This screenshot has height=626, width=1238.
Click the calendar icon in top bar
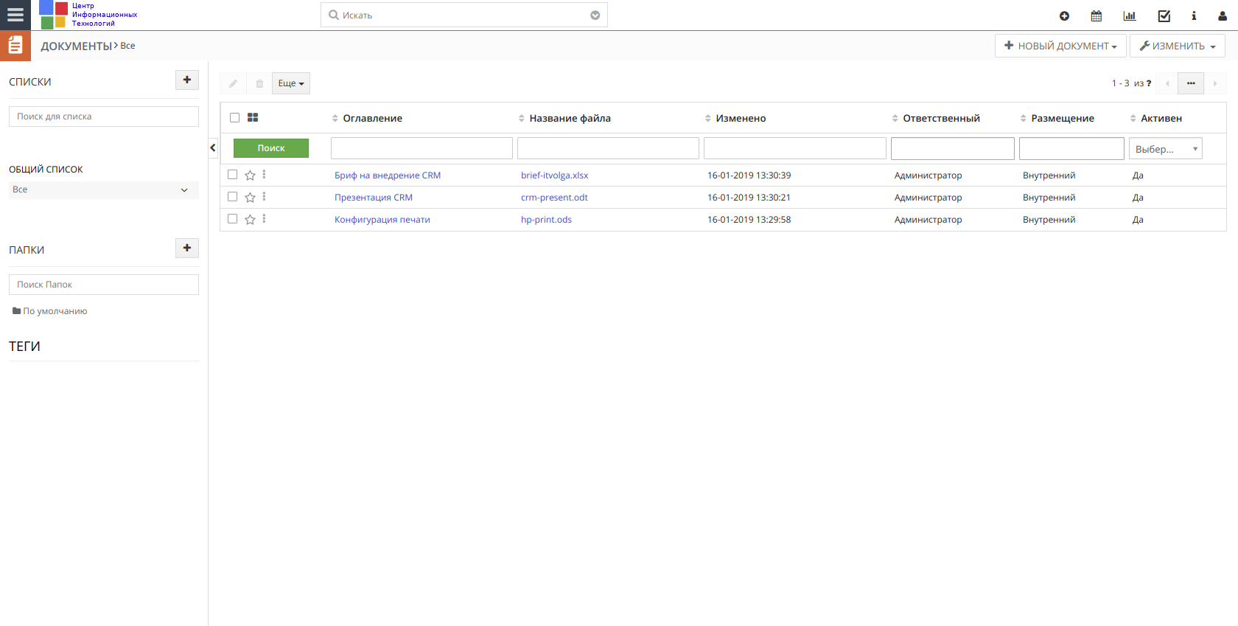(1097, 15)
